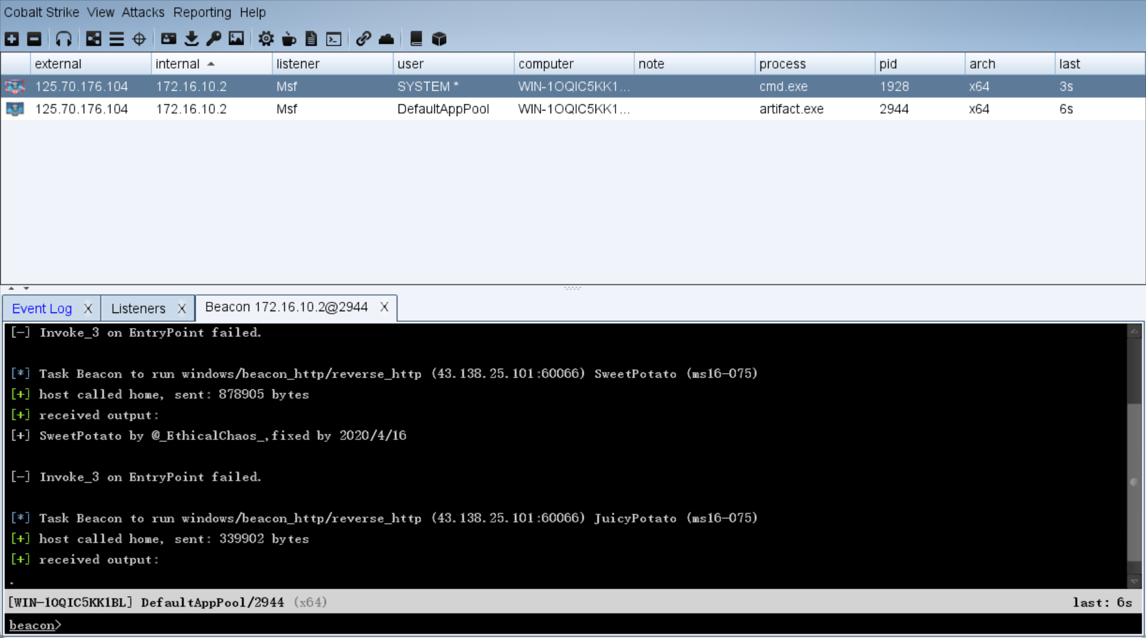Click the minus icon to disconnect from the team server
The image size is (1146, 638).
pyautogui.click(x=34, y=39)
